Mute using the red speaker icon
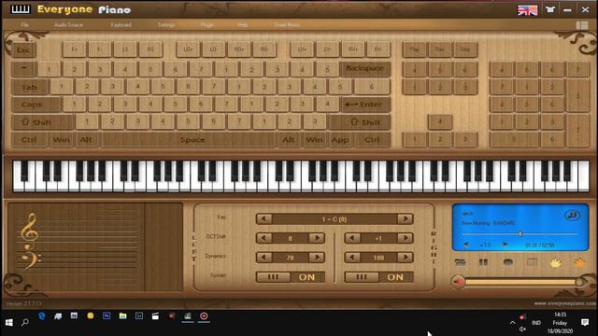Image resolution: width=598 pixels, height=336 pixels. 458,282
